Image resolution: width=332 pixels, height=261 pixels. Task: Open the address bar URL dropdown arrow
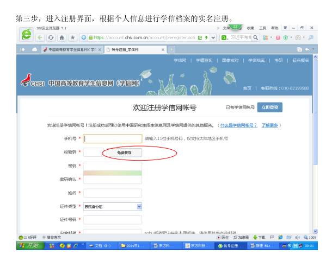point(212,37)
